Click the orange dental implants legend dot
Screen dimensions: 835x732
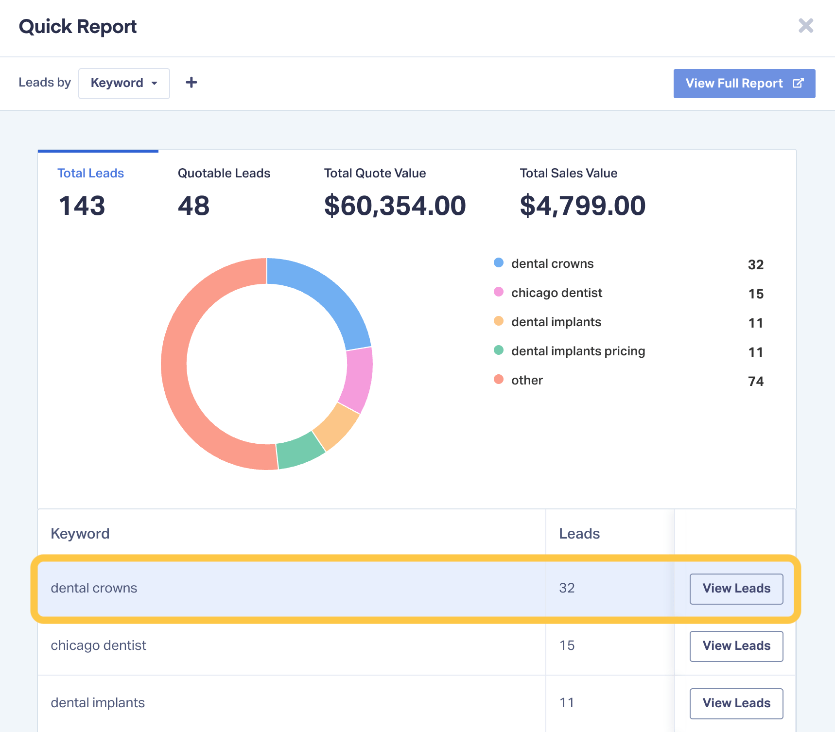(x=499, y=321)
